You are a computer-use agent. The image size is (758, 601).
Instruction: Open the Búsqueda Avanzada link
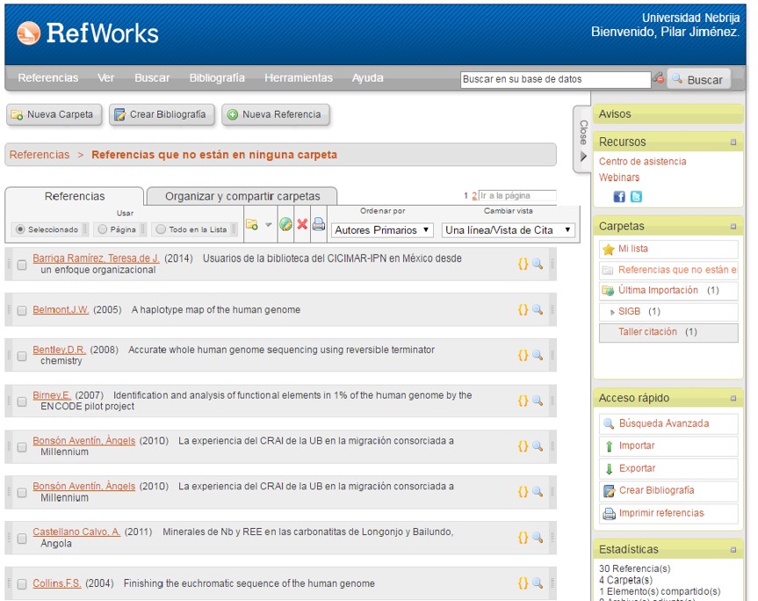click(663, 424)
